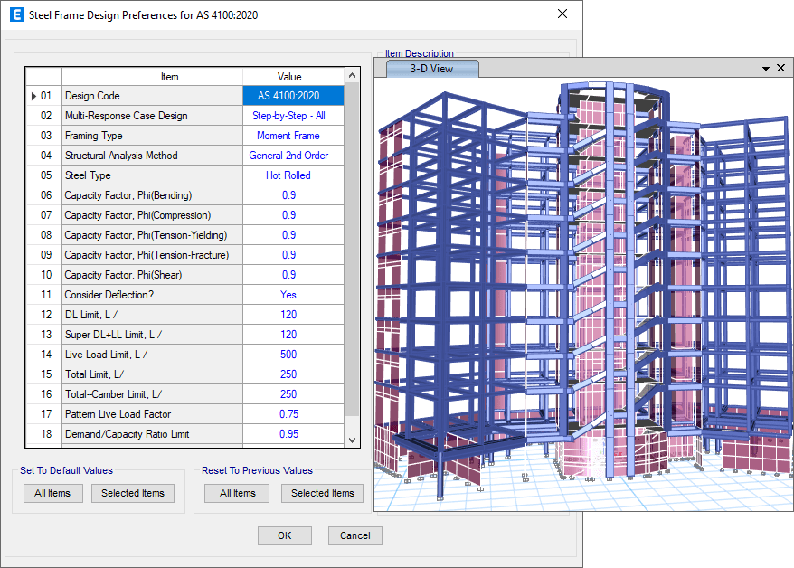
Task: Edit the DL Limit value 120
Action: click(293, 315)
